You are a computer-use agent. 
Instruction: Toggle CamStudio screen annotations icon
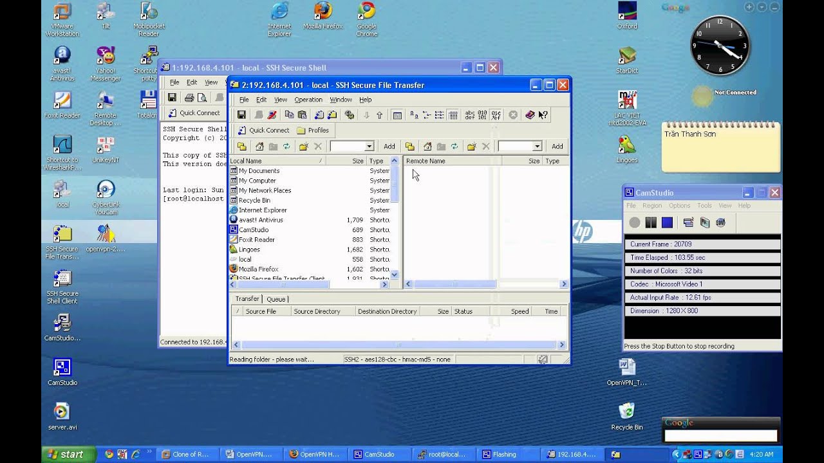(x=704, y=222)
